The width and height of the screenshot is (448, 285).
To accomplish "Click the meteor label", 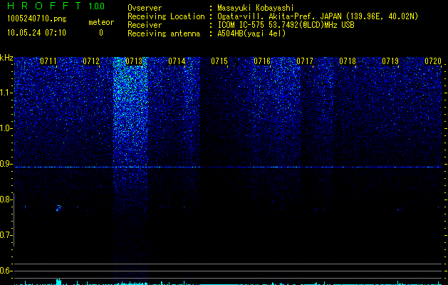I will click(x=101, y=22).
